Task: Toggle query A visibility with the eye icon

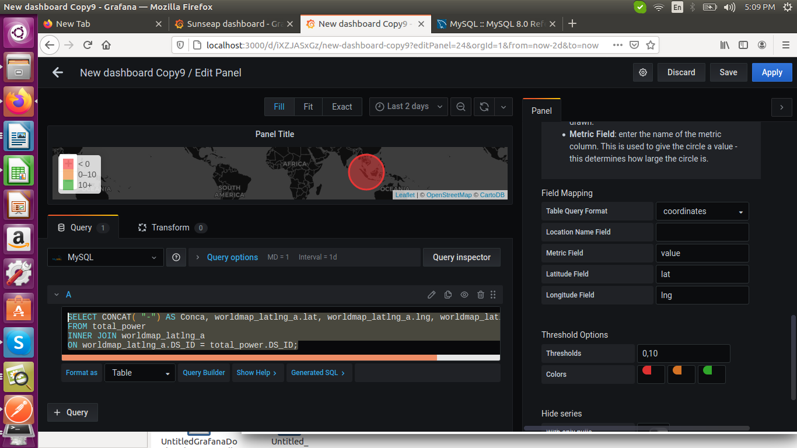Action: (464, 295)
